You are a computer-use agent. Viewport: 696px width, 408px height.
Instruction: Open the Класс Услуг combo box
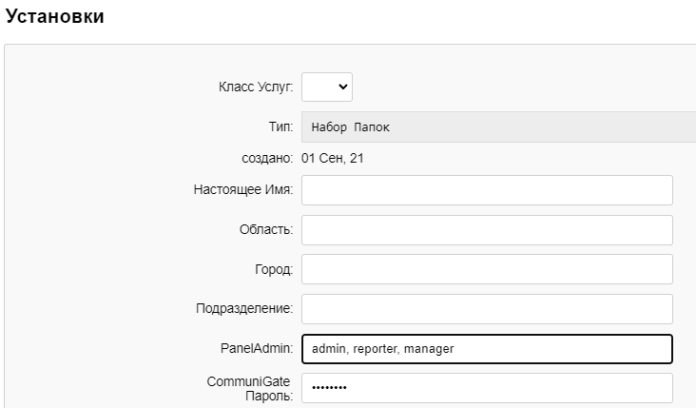[327, 87]
